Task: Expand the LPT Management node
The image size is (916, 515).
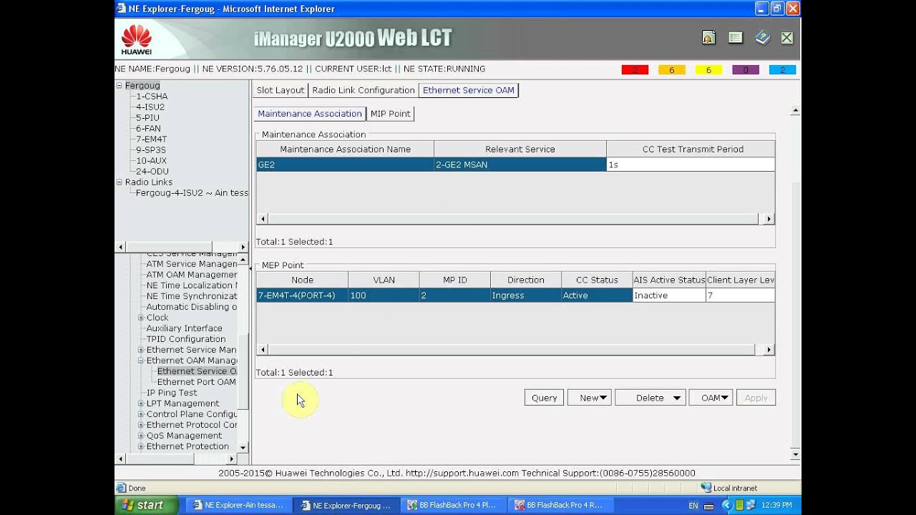Action: (141, 403)
